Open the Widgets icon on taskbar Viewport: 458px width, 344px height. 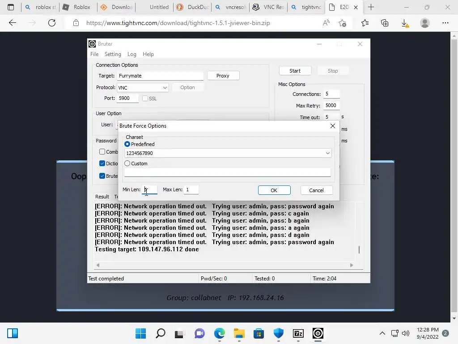coord(13,333)
